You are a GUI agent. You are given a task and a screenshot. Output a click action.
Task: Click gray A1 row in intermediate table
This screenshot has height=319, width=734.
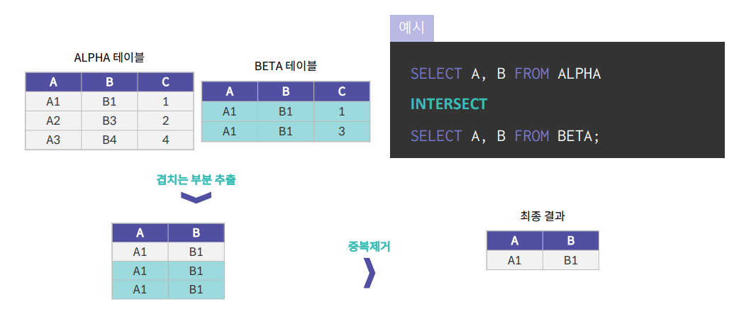(x=168, y=252)
